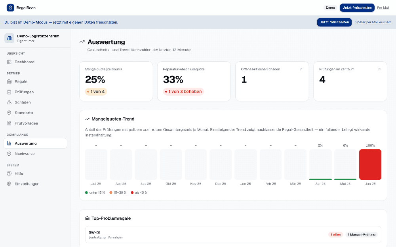Click the Regale warehouse icon in sidebar
Screen dimensions: 396x247
(9, 82)
